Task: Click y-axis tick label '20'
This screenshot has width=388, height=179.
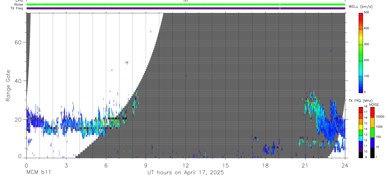Action: [18, 119]
